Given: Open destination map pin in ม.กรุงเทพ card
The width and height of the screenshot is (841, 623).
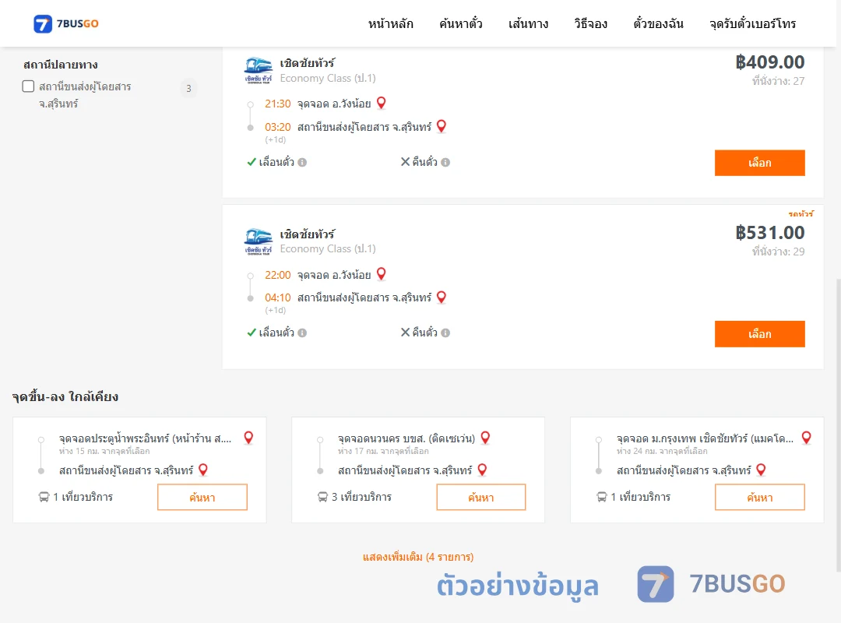Looking at the screenshot, I should (x=761, y=470).
